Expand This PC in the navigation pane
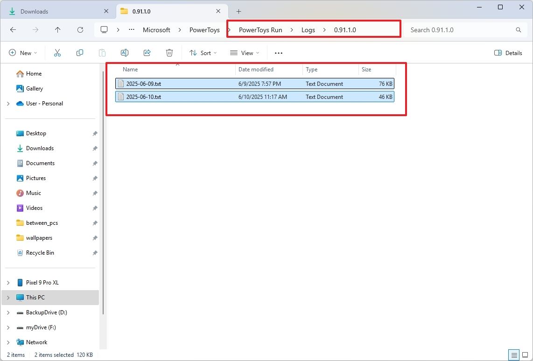The width and height of the screenshot is (533, 361). click(x=7, y=298)
